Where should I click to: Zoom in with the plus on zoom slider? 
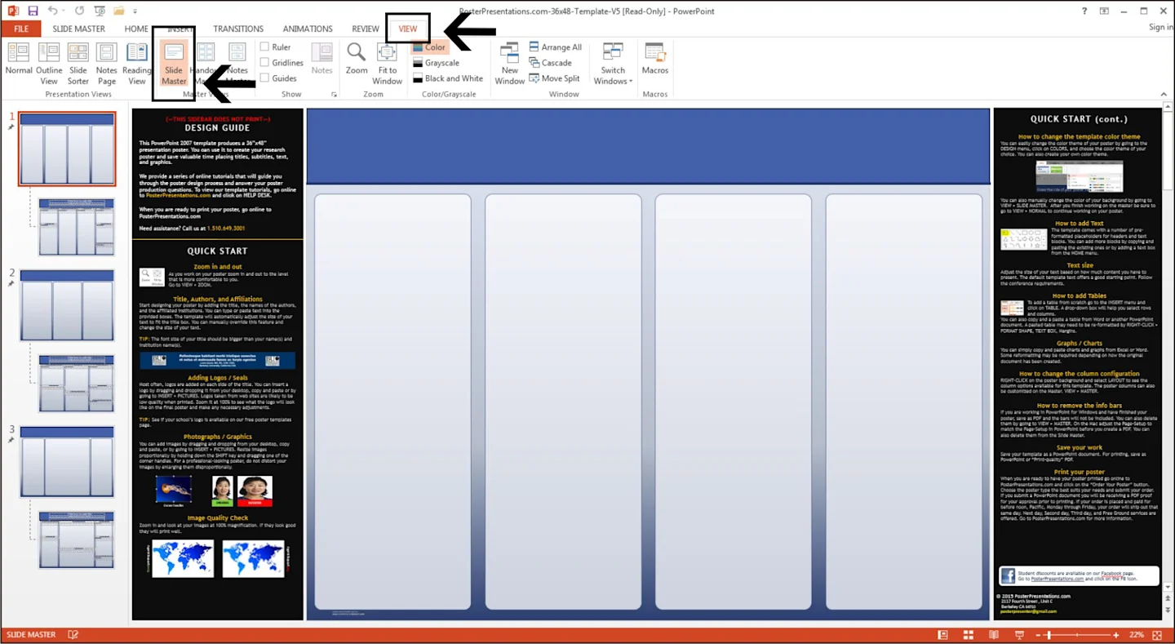pyautogui.click(x=1116, y=634)
